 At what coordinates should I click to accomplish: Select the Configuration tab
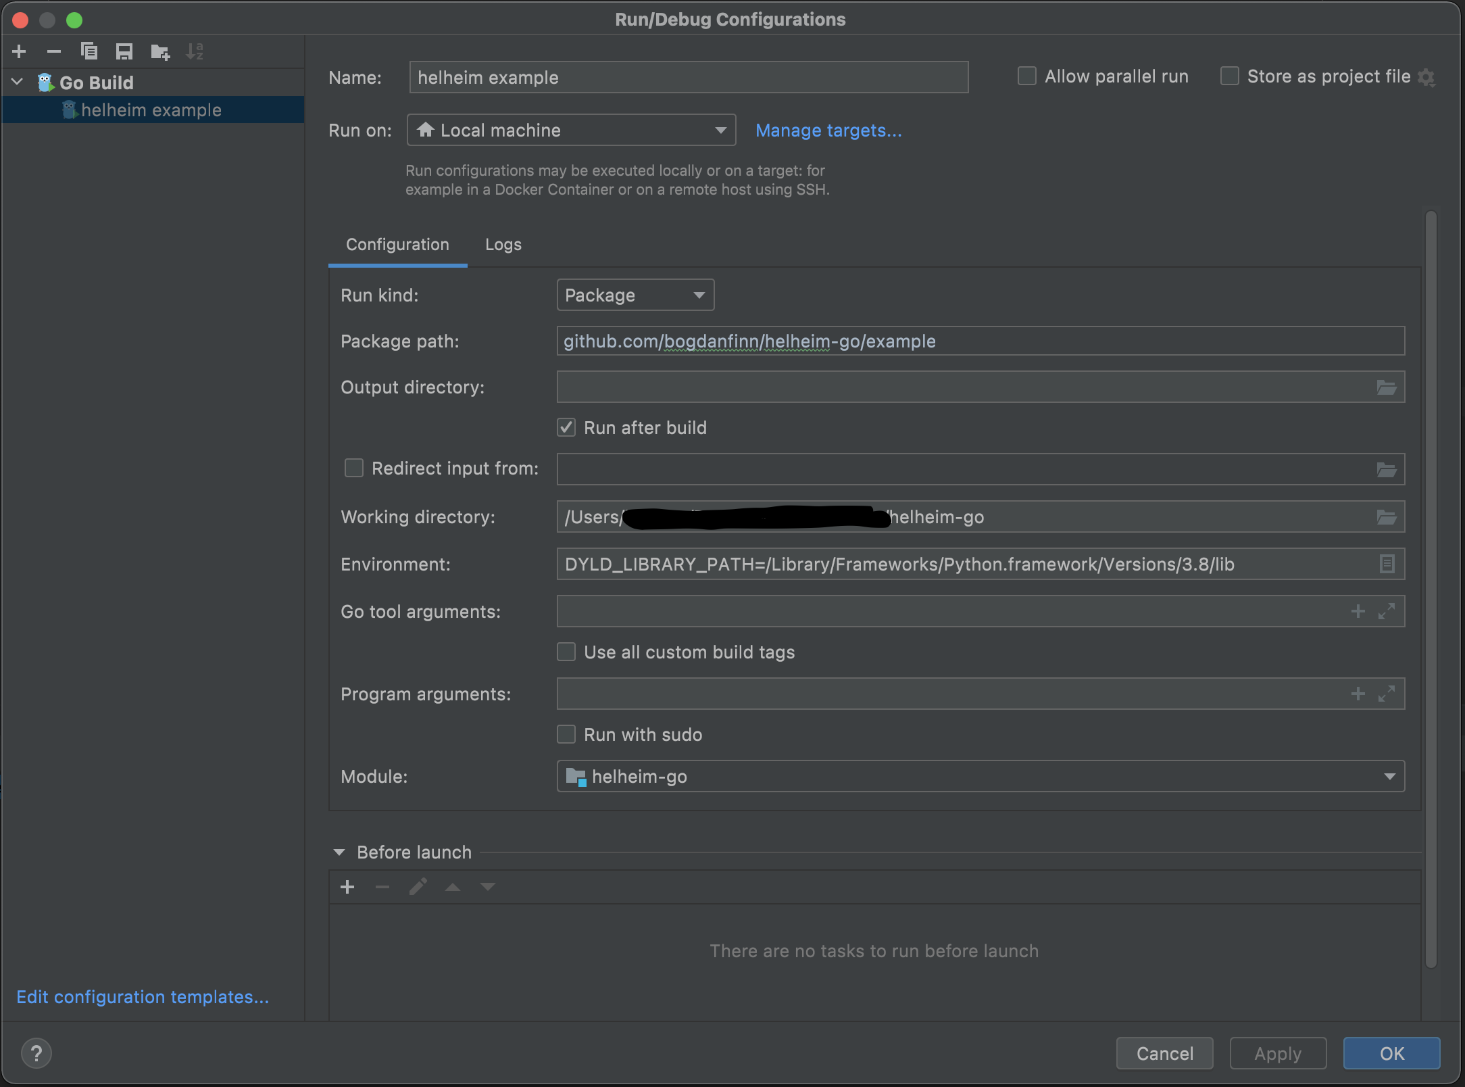click(x=397, y=243)
